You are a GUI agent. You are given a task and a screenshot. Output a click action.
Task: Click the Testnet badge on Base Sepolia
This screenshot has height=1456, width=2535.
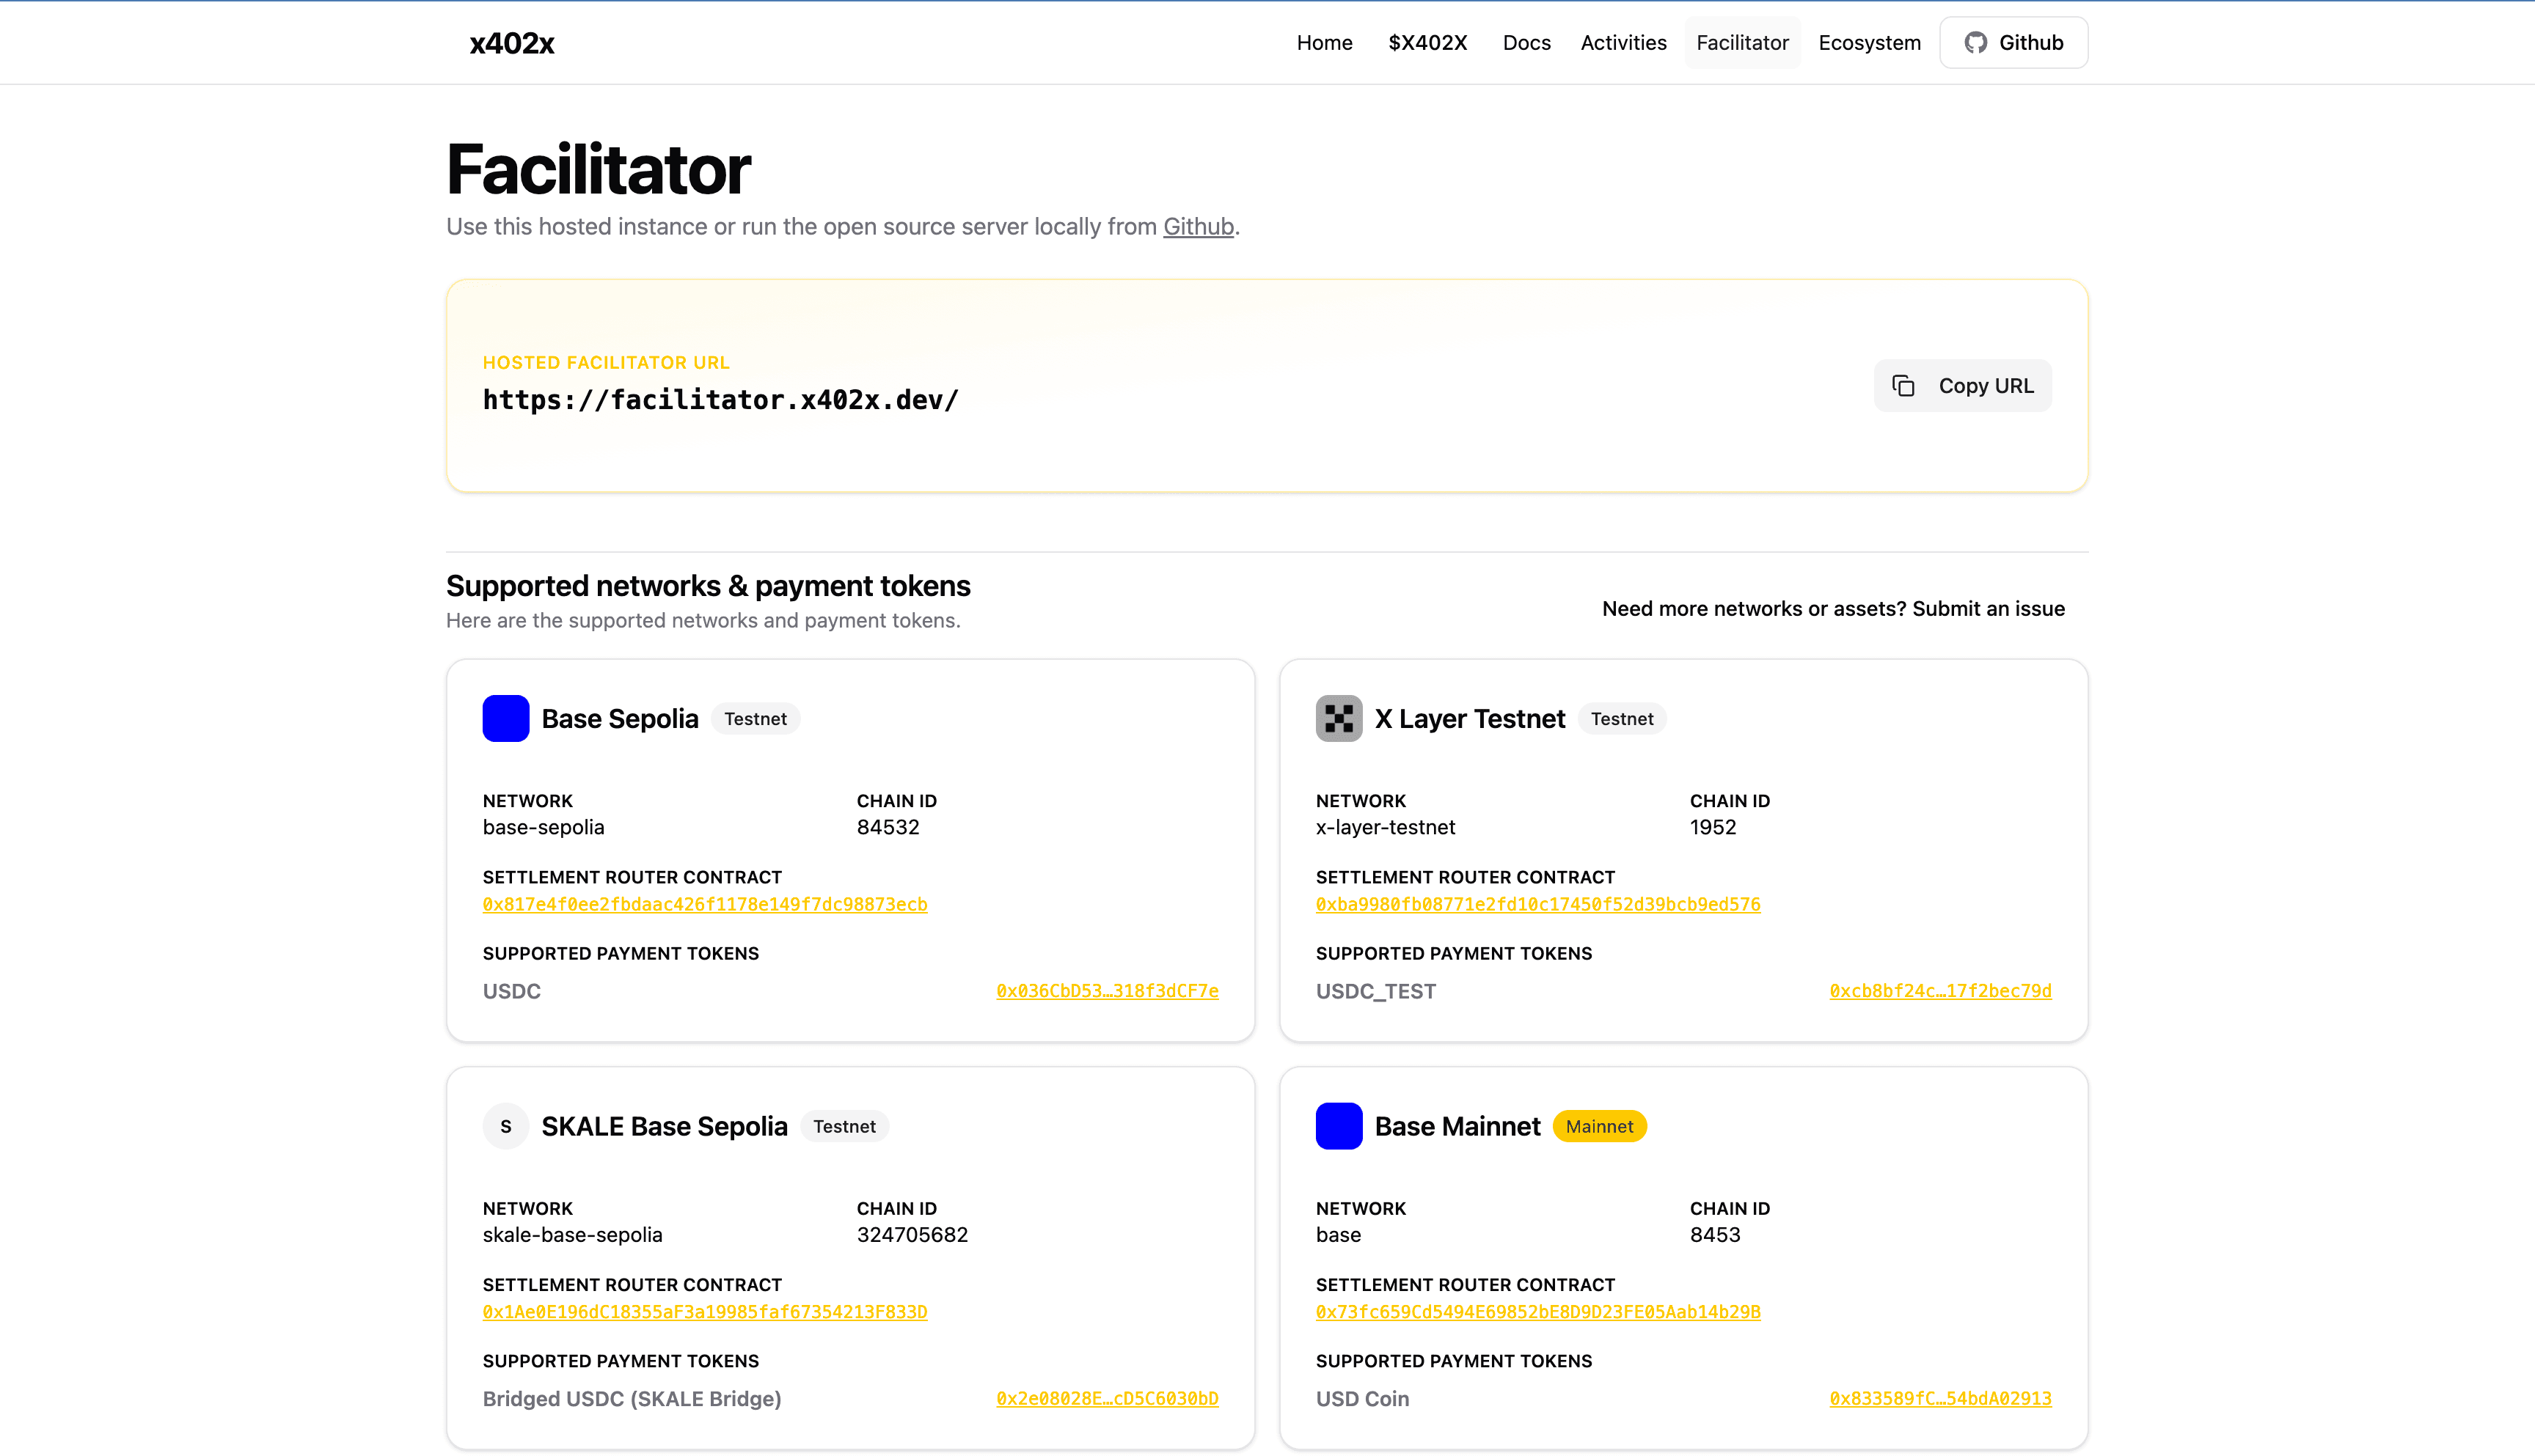coord(756,718)
